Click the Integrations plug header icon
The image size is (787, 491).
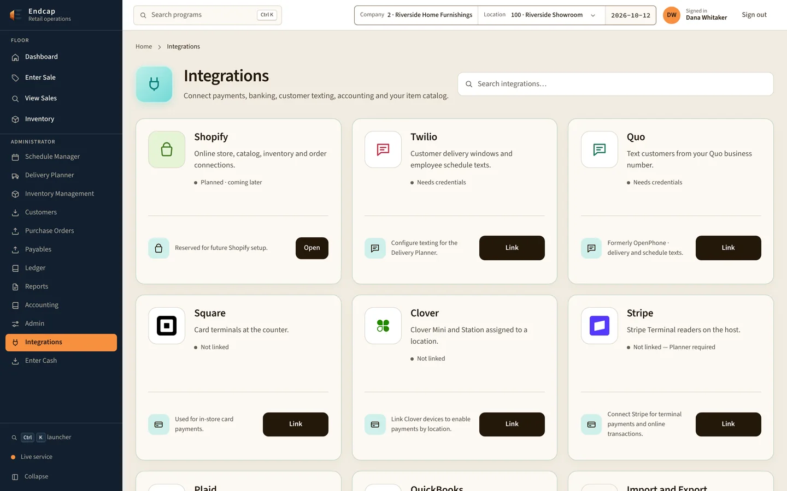pos(154,85)
